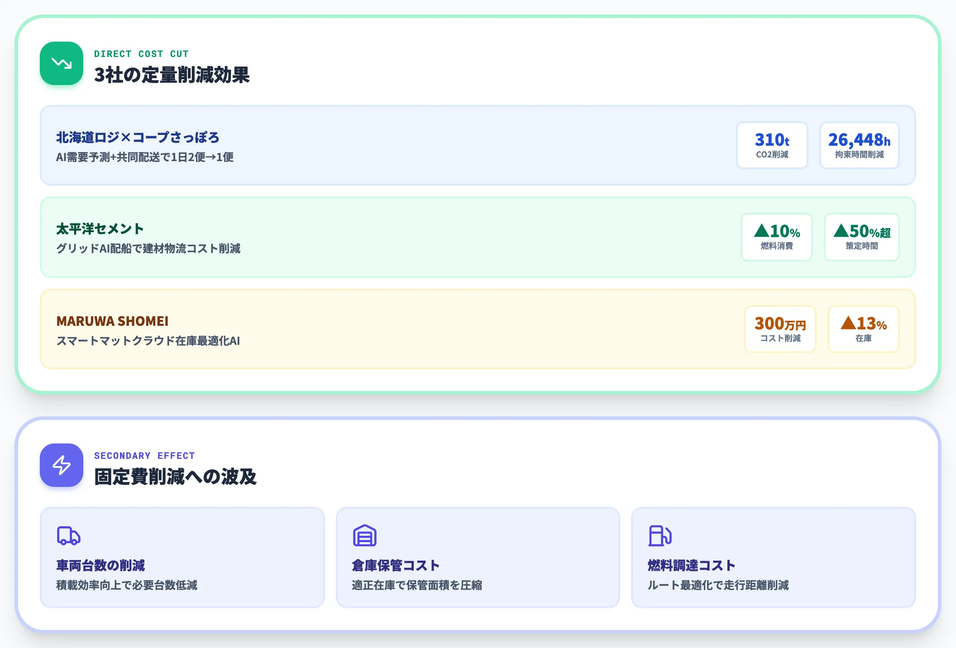Select the ▲50%超 策定時間 stat badge
The image size is (956, 648).
(x=862, y=237)
